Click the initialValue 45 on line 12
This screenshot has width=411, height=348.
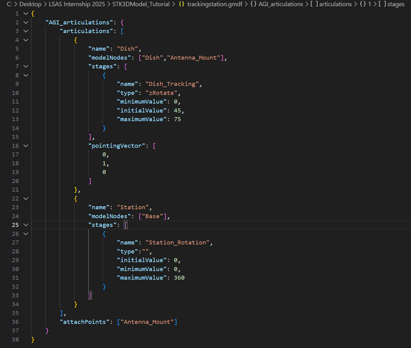tap(177, 110)
